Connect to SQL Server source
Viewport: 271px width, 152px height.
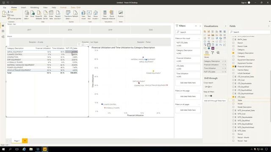tap(45, 15)
